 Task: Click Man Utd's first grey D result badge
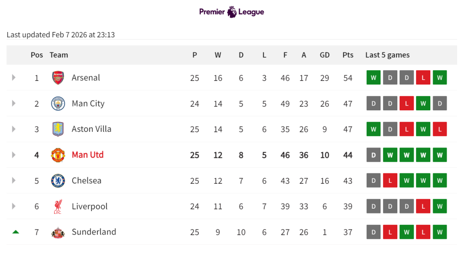[x=373, y=155]
